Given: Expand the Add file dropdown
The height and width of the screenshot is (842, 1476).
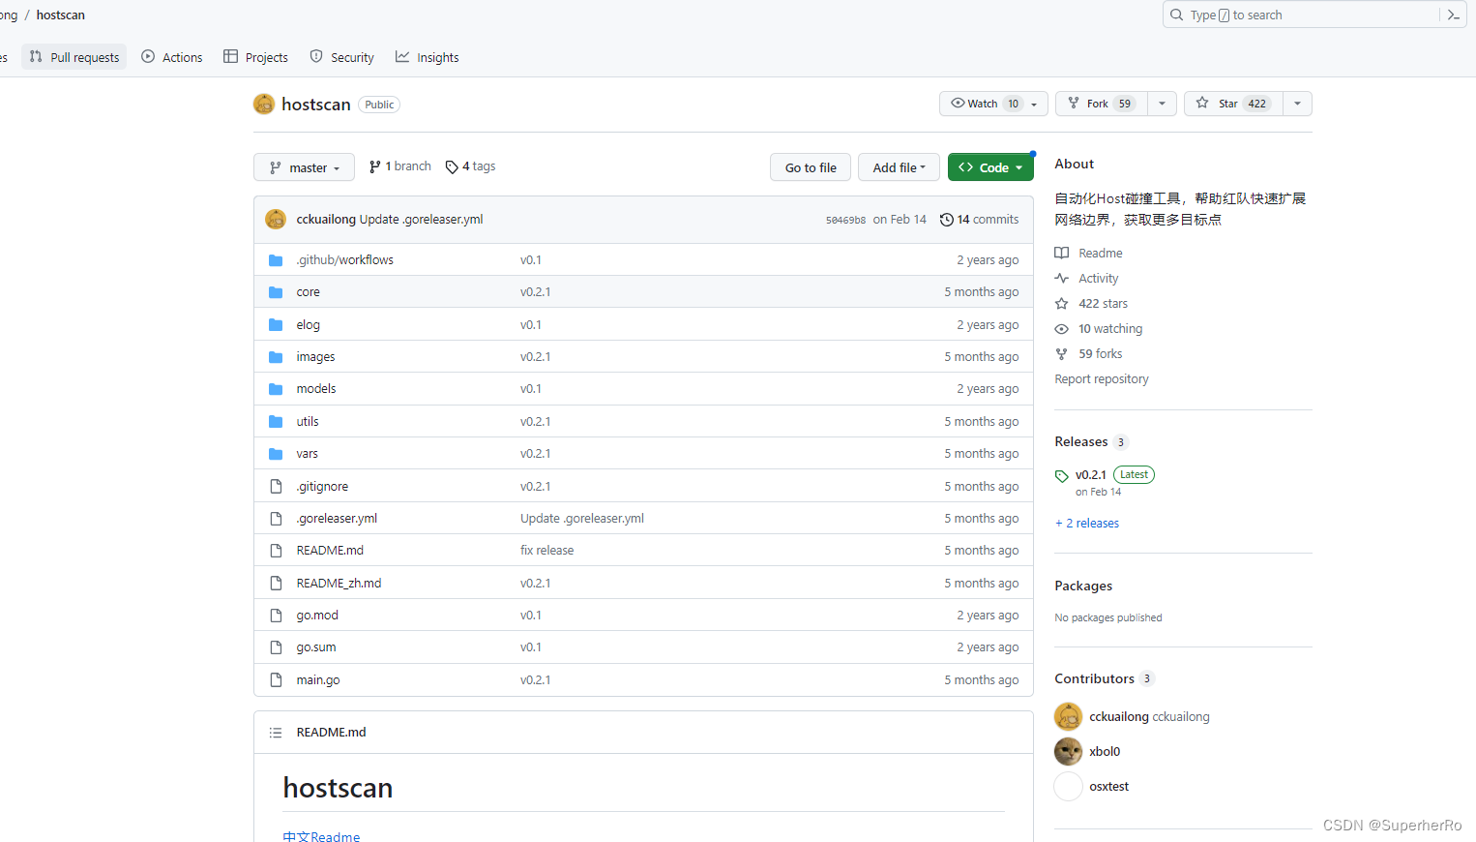Looking at the screenshot, I should pos(898,166).
